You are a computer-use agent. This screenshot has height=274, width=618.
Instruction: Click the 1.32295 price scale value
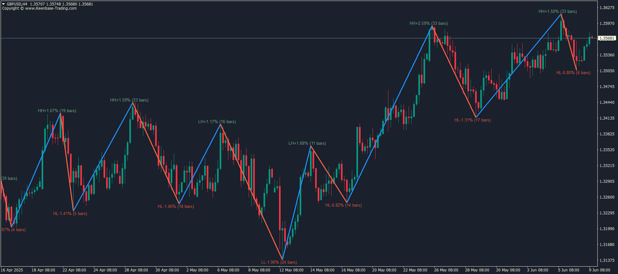tap(607, 213)
